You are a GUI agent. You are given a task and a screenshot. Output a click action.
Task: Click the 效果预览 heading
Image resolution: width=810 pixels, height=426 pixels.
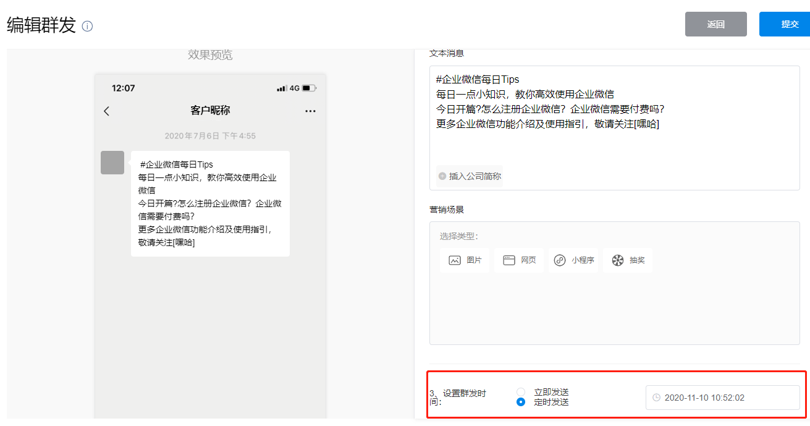210,55
